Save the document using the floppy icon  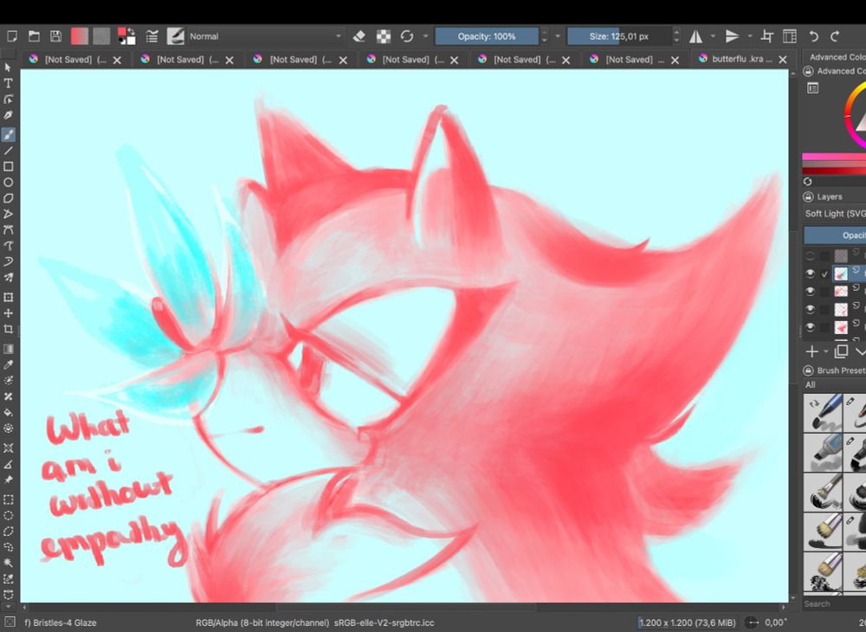click(x=55, y=36)
